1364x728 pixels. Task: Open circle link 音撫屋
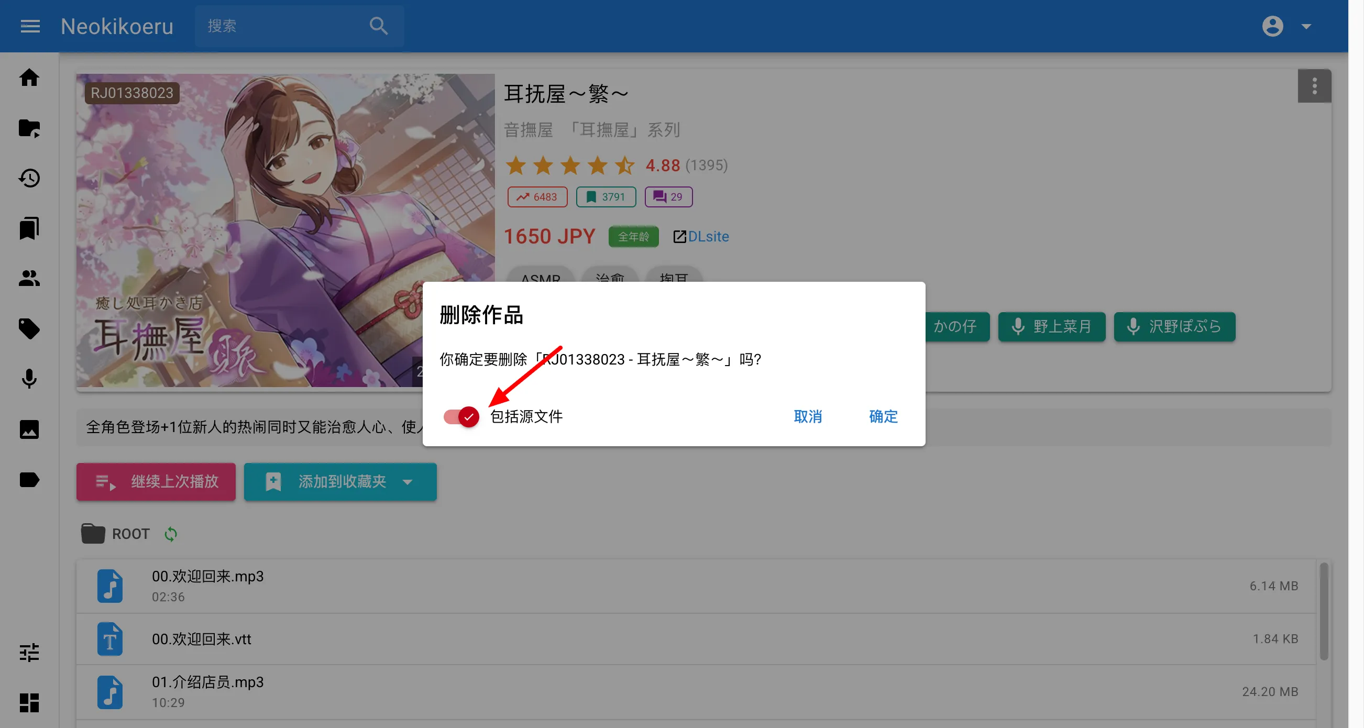[x=528, y=129]
